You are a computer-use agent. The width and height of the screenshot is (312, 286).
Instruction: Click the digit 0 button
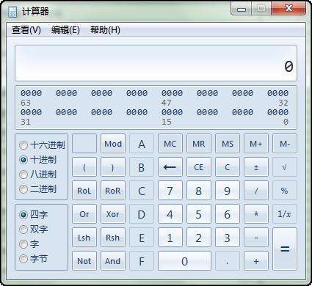(184, 261)
